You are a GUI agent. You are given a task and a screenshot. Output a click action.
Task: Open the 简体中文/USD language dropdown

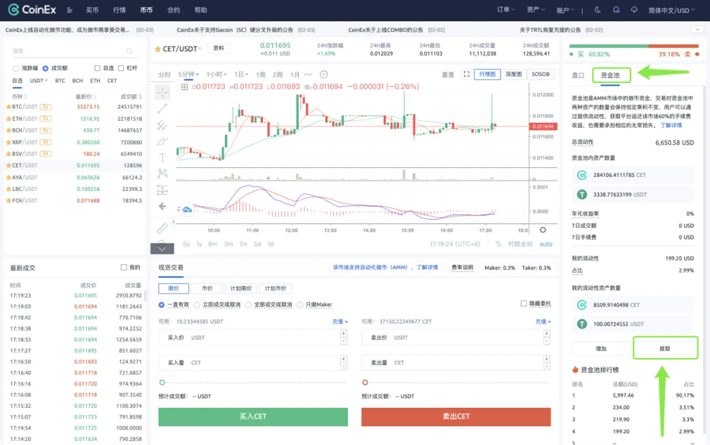pos(672,10)
